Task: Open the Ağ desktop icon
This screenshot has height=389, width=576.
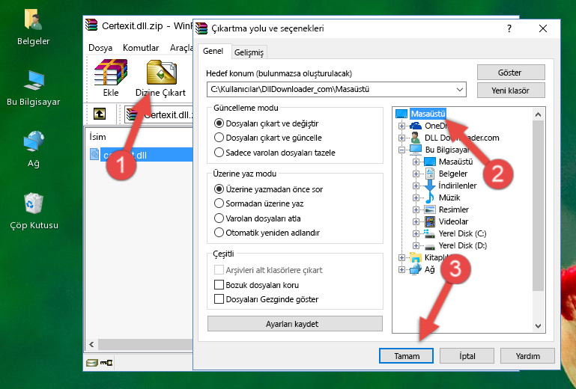Action: pos(33,150)
